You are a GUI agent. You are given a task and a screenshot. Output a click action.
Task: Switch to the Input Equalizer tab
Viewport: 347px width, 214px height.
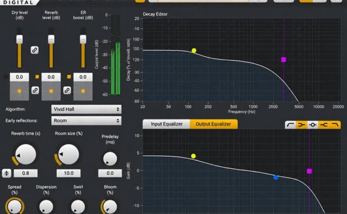click(x=166, y=124)
